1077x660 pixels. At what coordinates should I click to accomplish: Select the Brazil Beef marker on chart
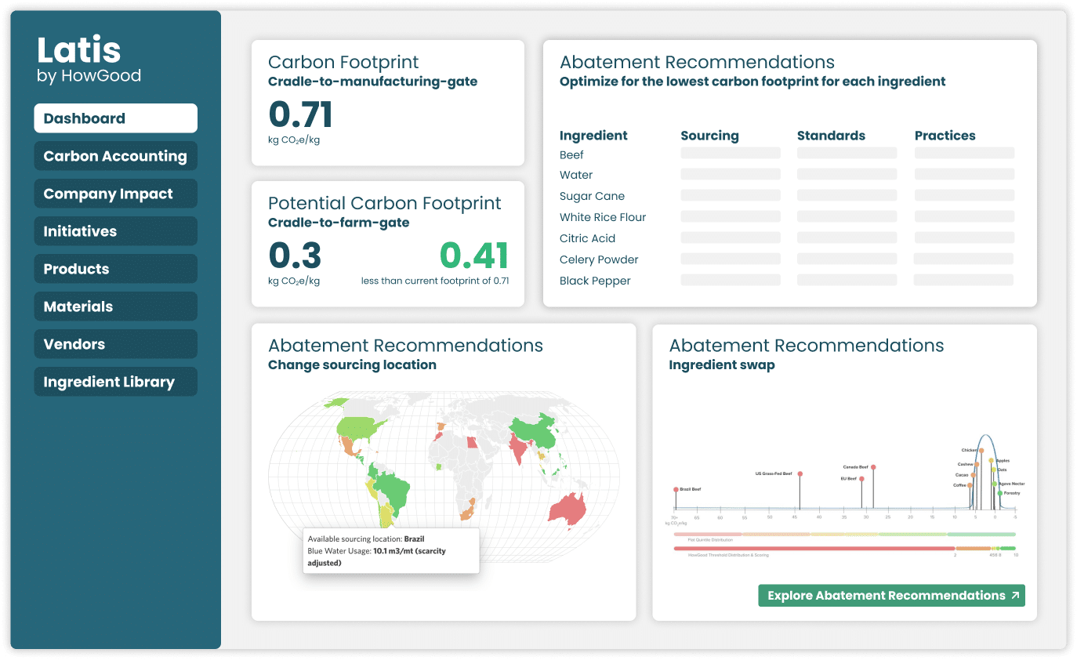(676, 490)
